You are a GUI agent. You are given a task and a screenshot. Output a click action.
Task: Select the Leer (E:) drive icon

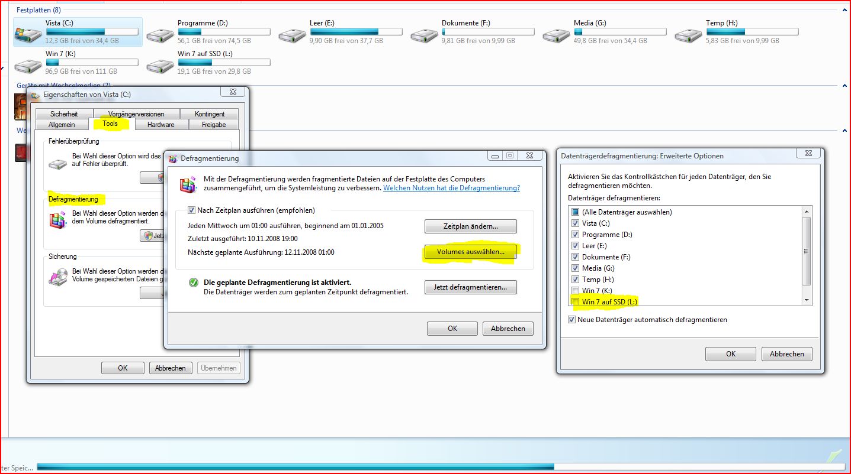tap(292, 34)
